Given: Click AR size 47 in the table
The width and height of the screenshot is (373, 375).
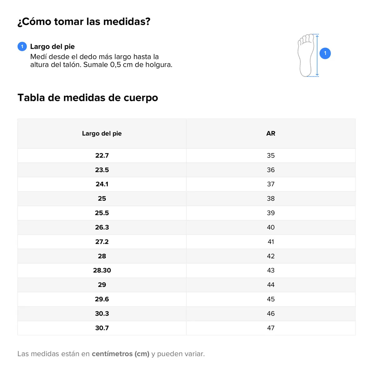Looking at the screenshot, I should click(x=271, y=328).
